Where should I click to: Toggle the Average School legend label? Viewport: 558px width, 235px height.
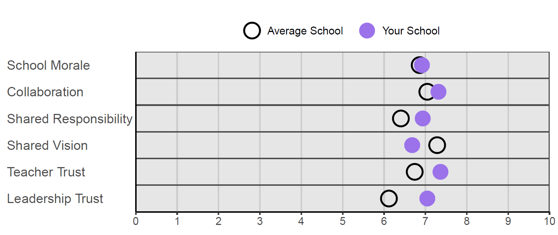click(x=305, y=31)
